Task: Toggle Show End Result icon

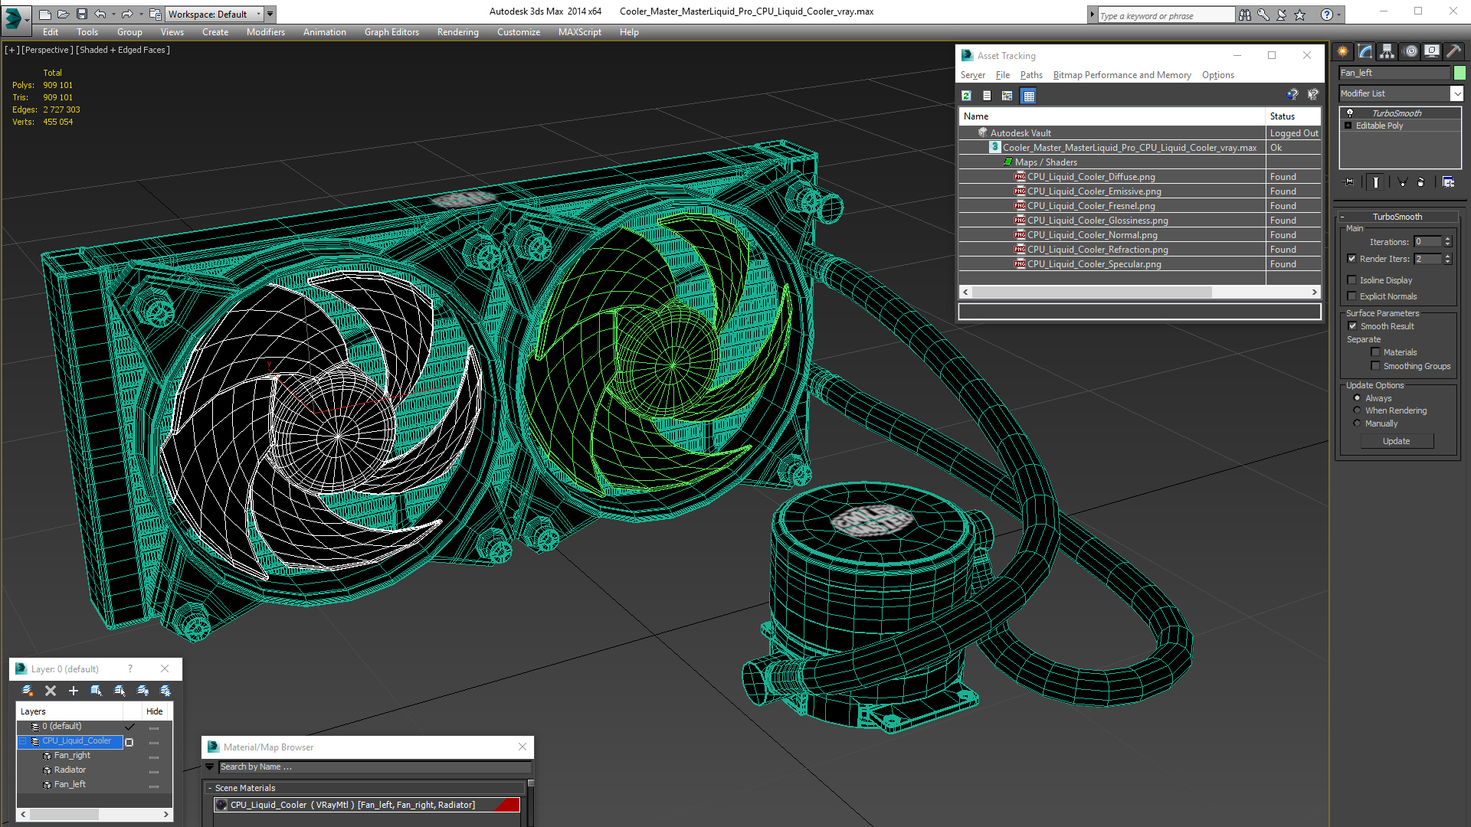Action: 1376,182
